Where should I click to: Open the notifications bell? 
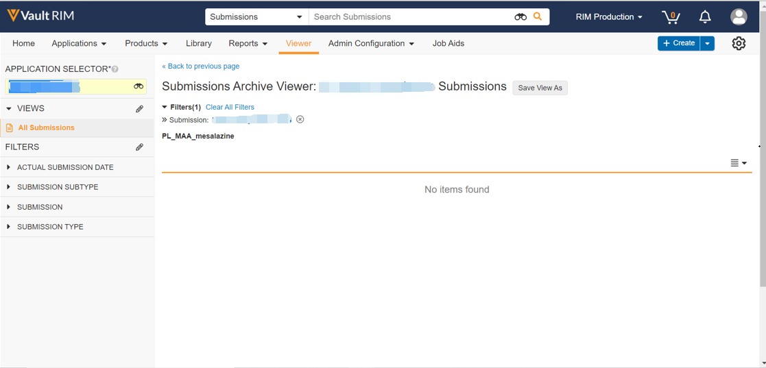705,17
